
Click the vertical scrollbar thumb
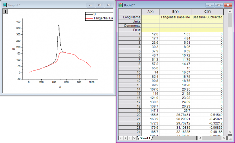pyautogui.click(x=230, y=20)
